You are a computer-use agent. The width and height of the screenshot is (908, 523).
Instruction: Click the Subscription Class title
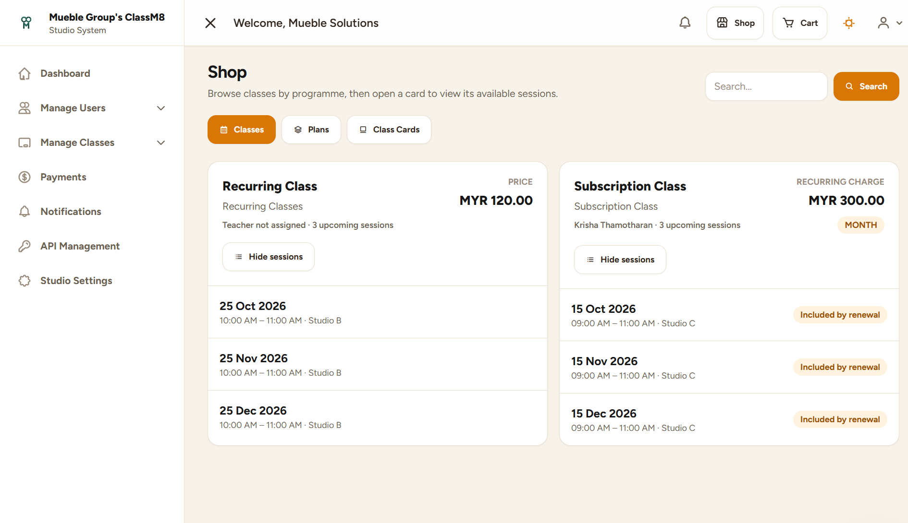[630, 186]
